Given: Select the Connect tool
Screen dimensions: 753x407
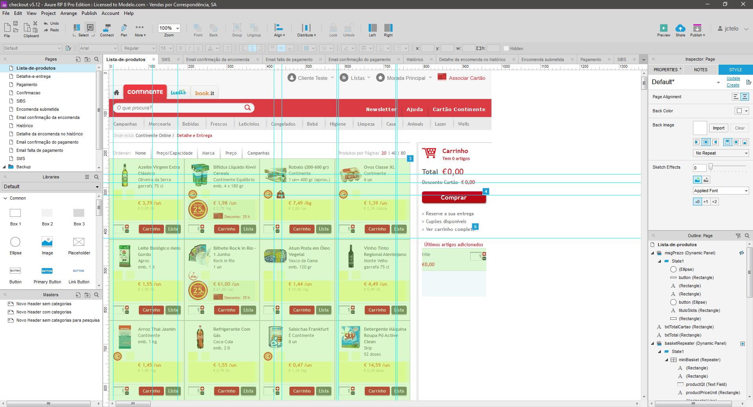Looking at the screenshot, I should tap(107, 30).
